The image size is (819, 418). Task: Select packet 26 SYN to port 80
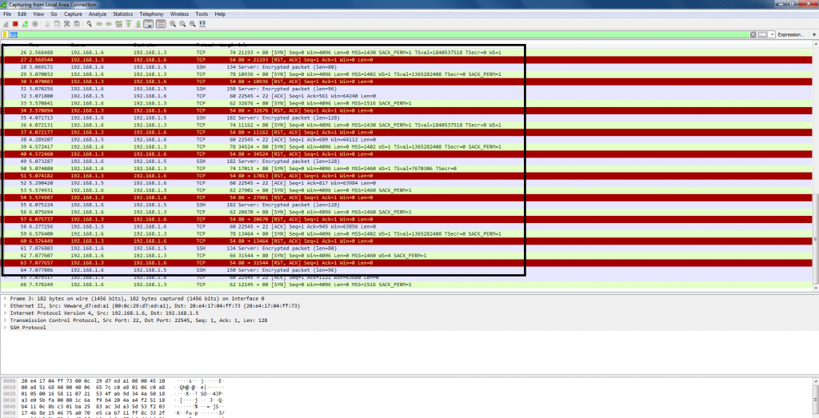(407, 53)
